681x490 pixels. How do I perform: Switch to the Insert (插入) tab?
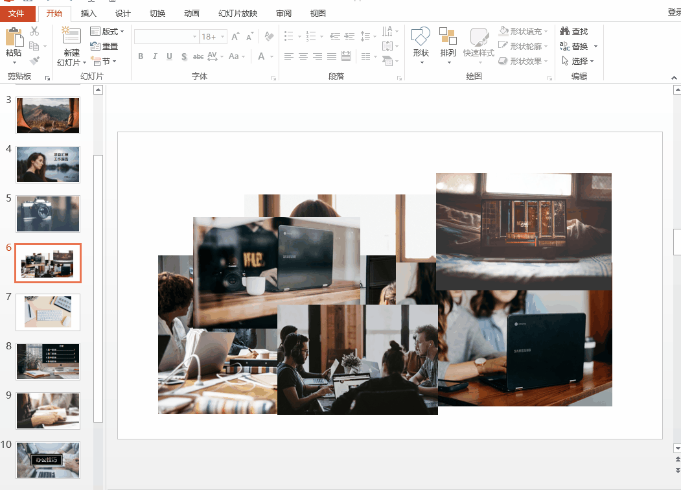pos(89,14)
